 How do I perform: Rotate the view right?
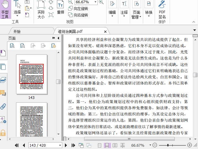point(78,15)
